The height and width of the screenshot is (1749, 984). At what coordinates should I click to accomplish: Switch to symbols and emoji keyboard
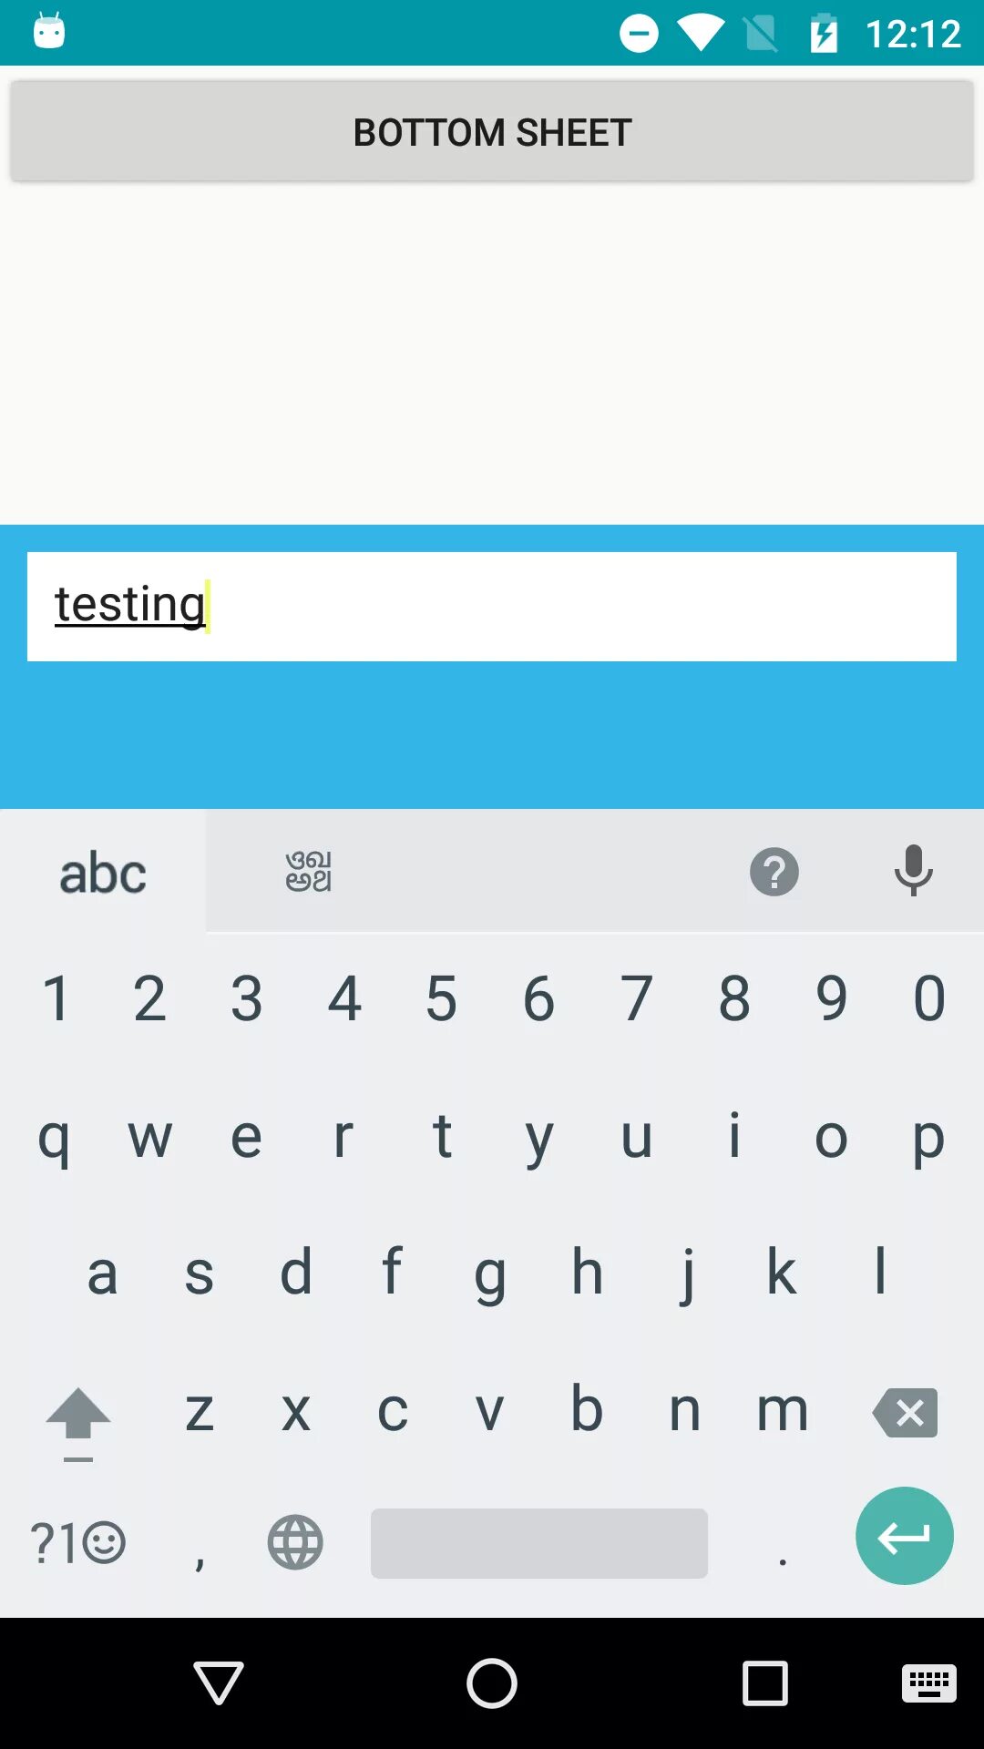[78, 1542]
